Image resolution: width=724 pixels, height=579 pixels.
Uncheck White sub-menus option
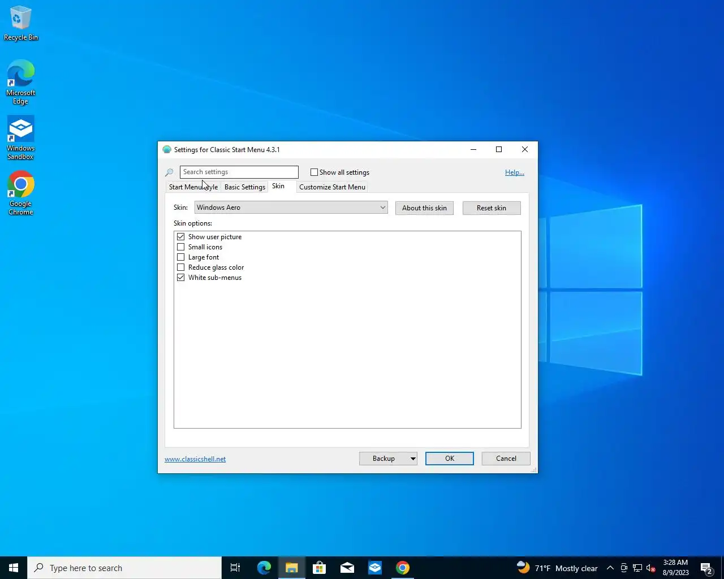(x=181, y=278)
